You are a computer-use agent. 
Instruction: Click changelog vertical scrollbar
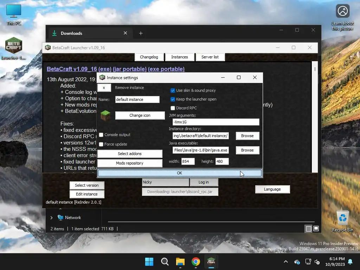[x=315, y=117]
